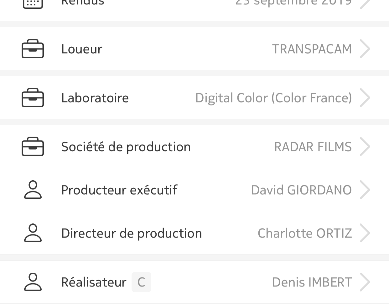Screen dimensions: 389x304
Task: Tap the C badge next to Réalisateur
Action: 141,282
